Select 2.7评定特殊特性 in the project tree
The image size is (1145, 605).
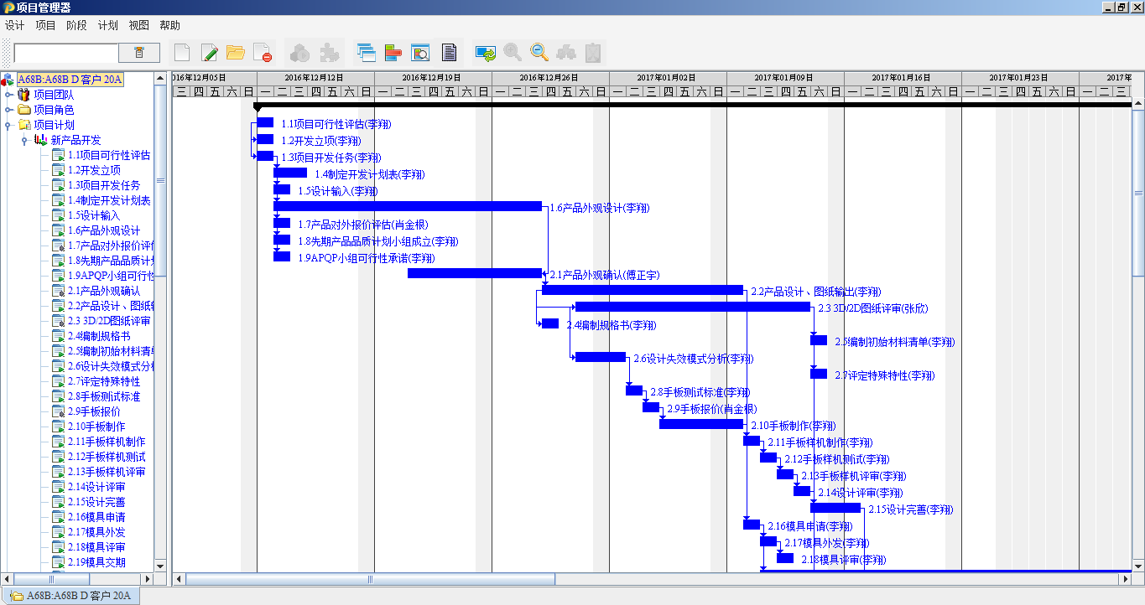pyautogui.click(x=104, y=381)
